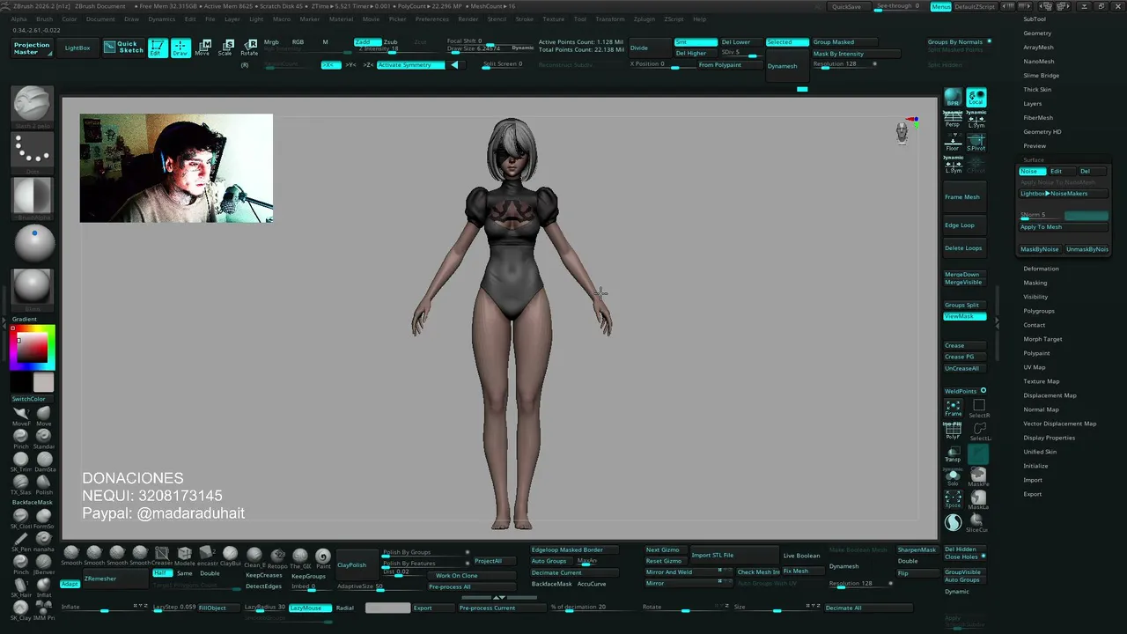Click the Xpose icon

point(953,499)
